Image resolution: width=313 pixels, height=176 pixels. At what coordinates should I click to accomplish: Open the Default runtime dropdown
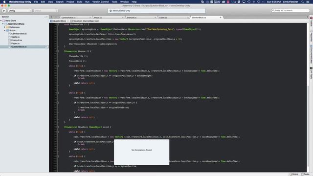[x=46, y=11]
